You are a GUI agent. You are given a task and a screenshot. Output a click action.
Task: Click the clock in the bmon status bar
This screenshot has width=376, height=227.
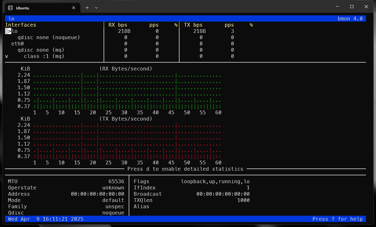(x=46, y=219)
